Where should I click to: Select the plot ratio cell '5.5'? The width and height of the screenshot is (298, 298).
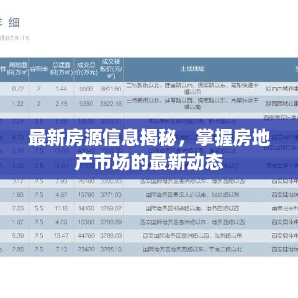tap(38, 209)
